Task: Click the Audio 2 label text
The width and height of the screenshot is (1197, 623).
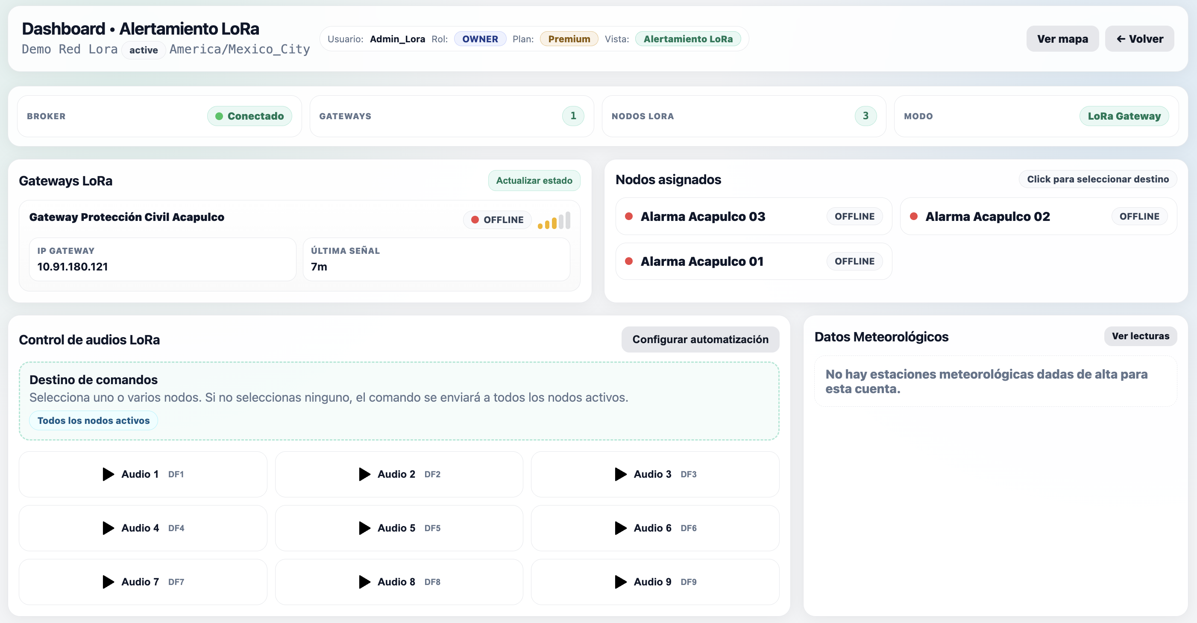Action: 396,474
